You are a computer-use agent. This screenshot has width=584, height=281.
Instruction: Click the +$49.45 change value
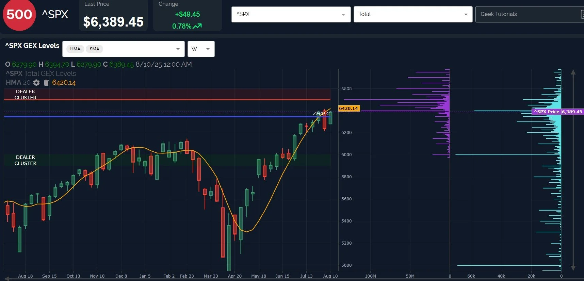pos(188,14)
